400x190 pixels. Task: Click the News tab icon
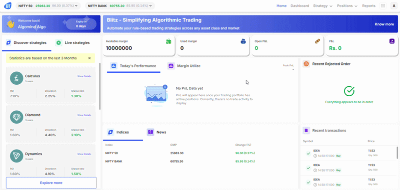coord(150,132)
